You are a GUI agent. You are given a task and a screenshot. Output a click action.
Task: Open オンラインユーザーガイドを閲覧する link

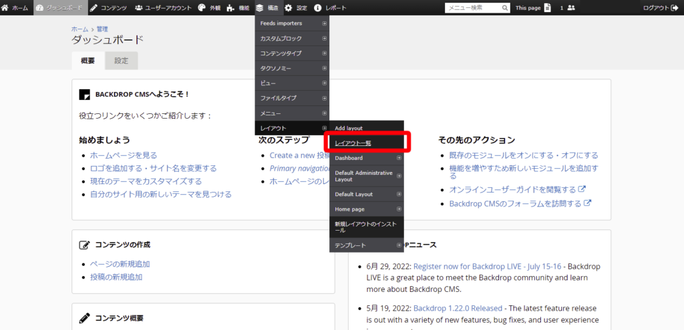click(512, 190)
